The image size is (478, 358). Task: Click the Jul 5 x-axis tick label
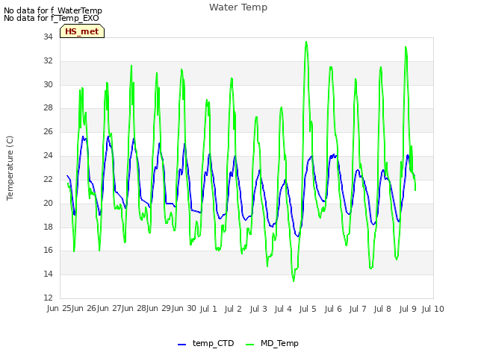308,309
